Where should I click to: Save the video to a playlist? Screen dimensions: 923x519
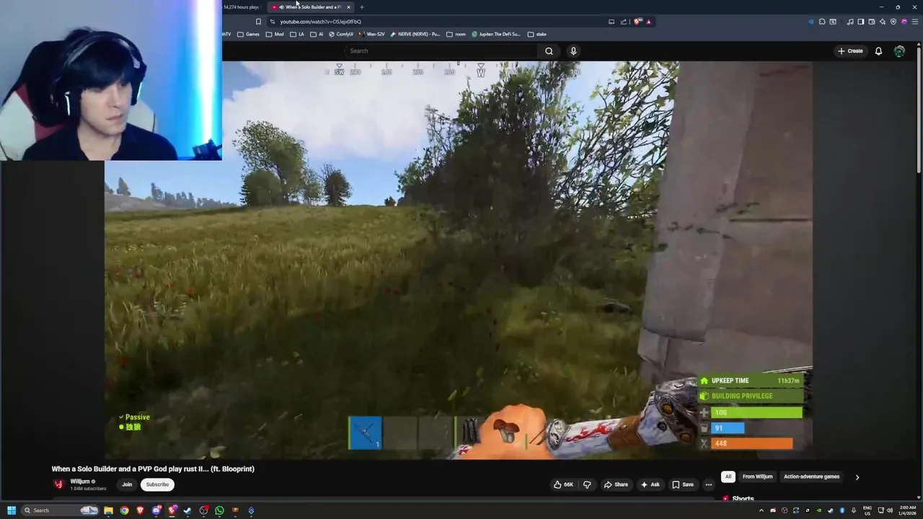(x=683, y=484)
